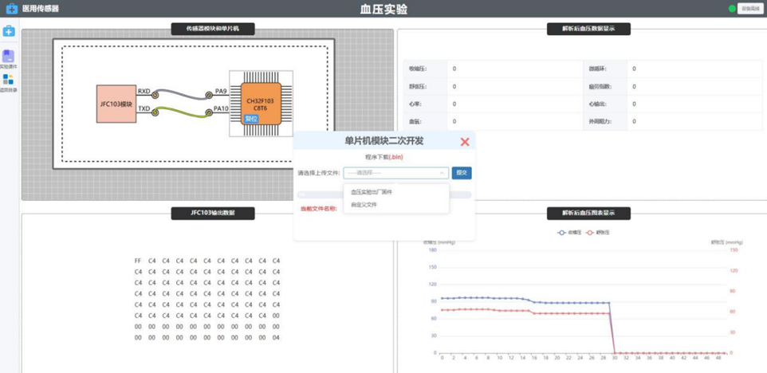The width and height of the screenshot is (767, 373).
Task: Toggle 舒张压 series in chart legend
Action: point(597,233)
